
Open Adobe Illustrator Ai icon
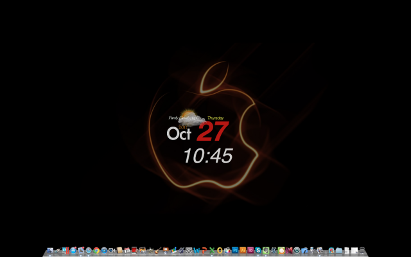tap(243, 250)
